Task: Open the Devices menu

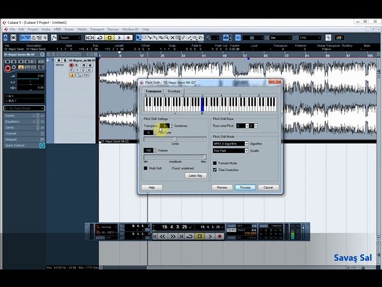Action: (x=113, y=29)
